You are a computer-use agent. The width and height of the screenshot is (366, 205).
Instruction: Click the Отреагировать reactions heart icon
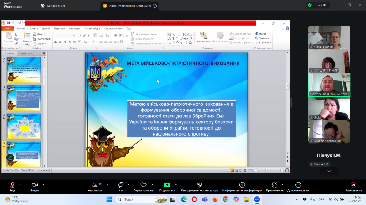pos(143,185)
